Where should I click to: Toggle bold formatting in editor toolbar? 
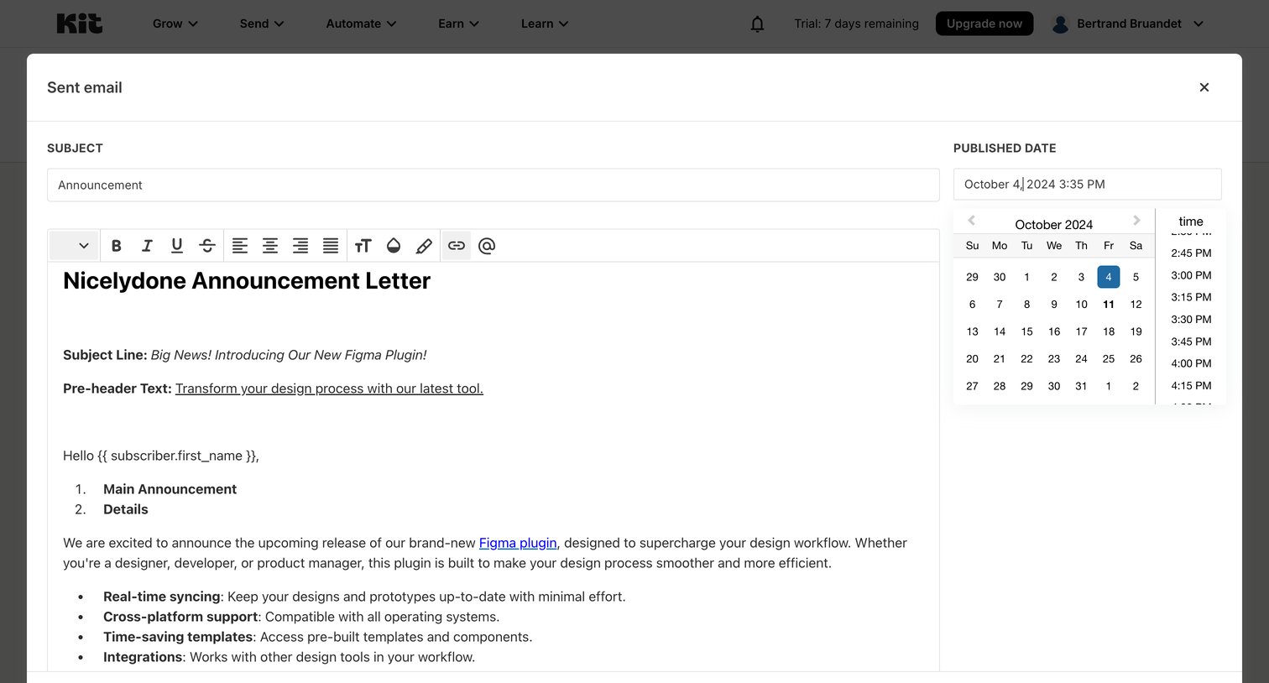(117, 246)
